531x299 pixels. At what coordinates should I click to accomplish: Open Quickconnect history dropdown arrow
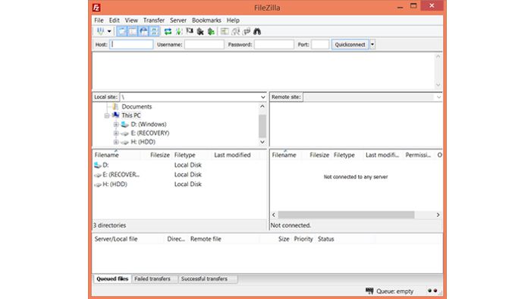coord(372,44)
